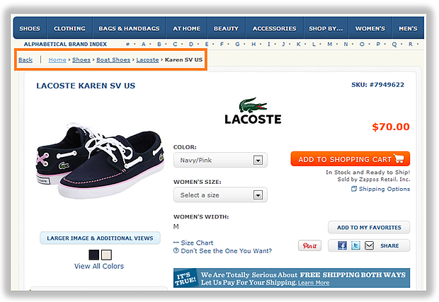Click the Facebook share icon

click(x=343, y=245)
